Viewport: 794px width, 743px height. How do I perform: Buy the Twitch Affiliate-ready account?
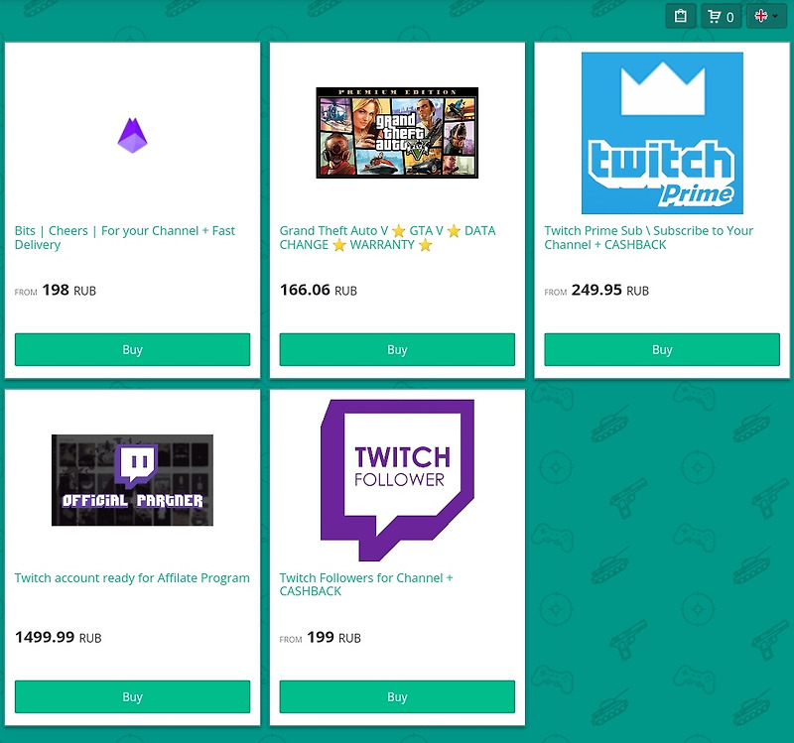click(x=132, y=696)
